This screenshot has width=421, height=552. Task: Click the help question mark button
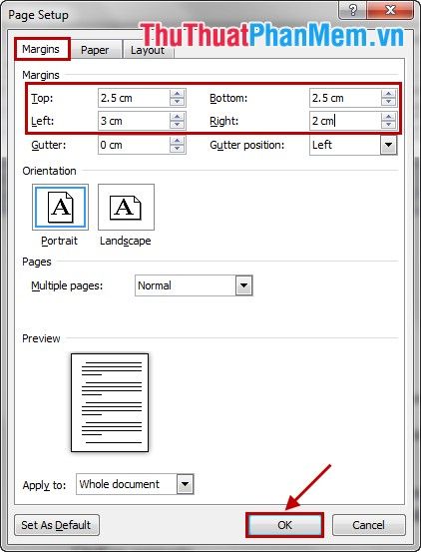[x=353, y=10]
